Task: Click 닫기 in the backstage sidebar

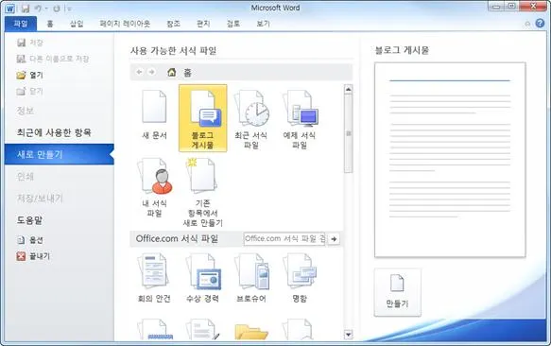Action: point(30,91)
